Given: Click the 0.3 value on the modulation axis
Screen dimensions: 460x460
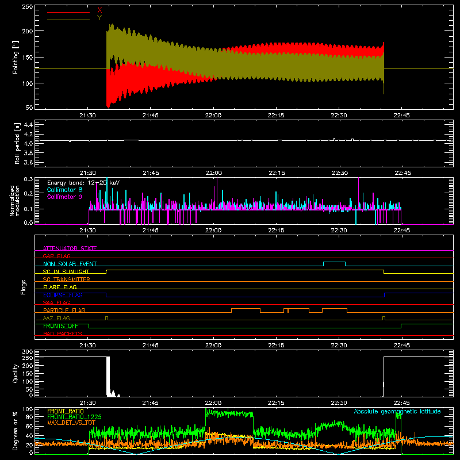Looking at the screenshot, I should [28, 179].
